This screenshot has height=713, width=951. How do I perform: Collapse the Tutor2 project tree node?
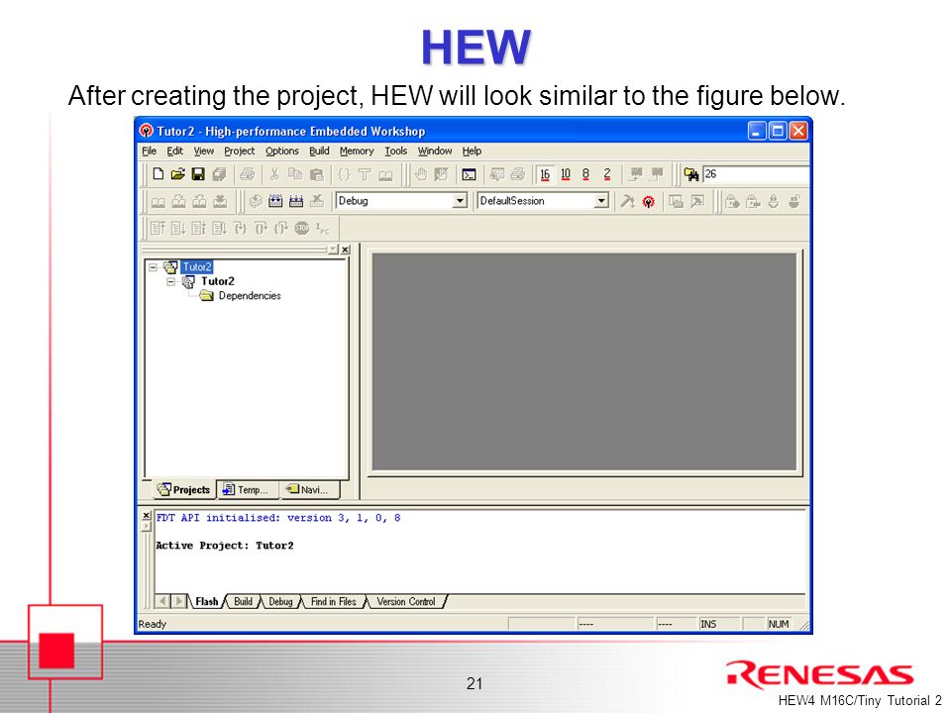point(171,281)
